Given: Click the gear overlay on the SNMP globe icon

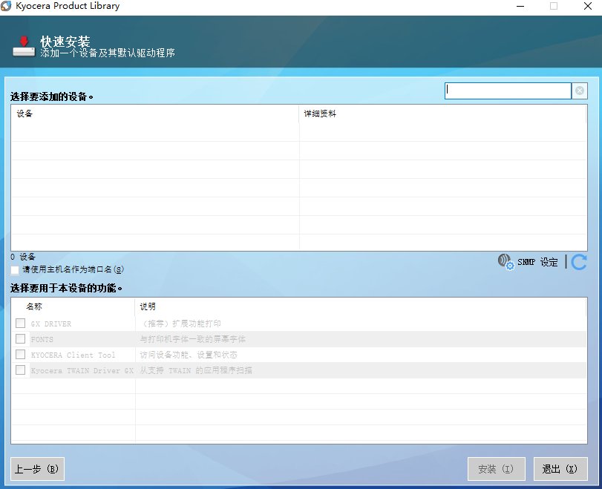Looking at the screenshot, I should tap(510, 266).
